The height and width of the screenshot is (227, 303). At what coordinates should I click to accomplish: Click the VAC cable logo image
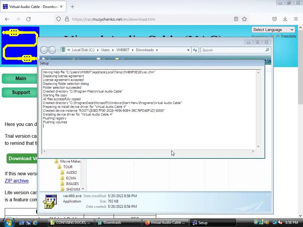pos(20,45)
